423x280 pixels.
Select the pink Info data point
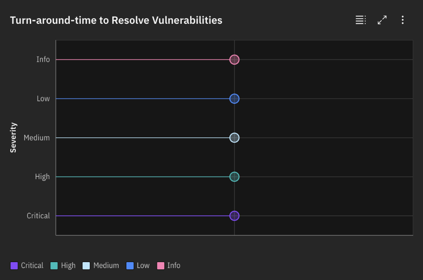234,60
